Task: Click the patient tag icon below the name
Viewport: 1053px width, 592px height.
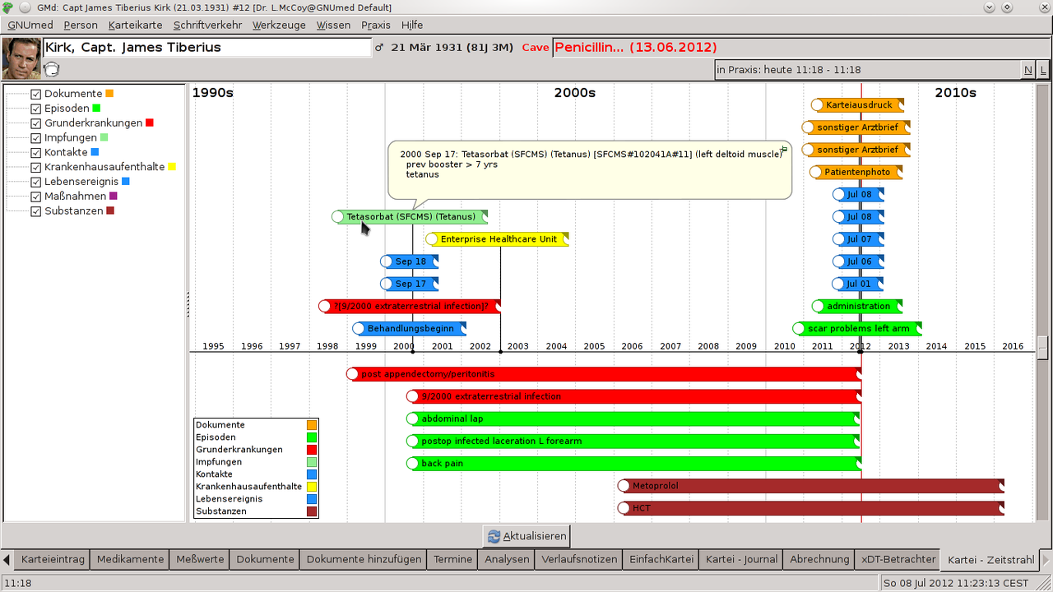Action: (x=51, y=69)
